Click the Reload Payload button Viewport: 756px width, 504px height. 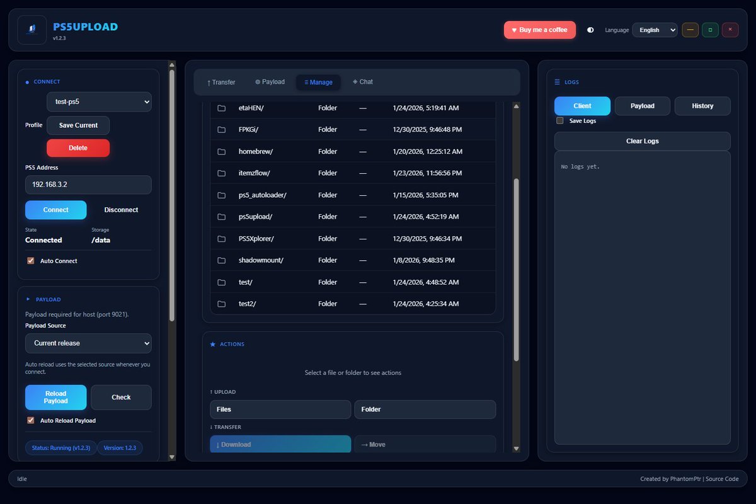[55, 398]
